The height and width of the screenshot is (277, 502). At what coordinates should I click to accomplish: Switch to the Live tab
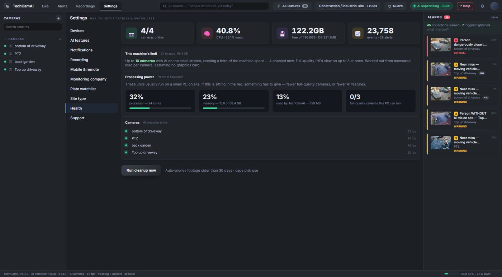click(x=45, y=6)
